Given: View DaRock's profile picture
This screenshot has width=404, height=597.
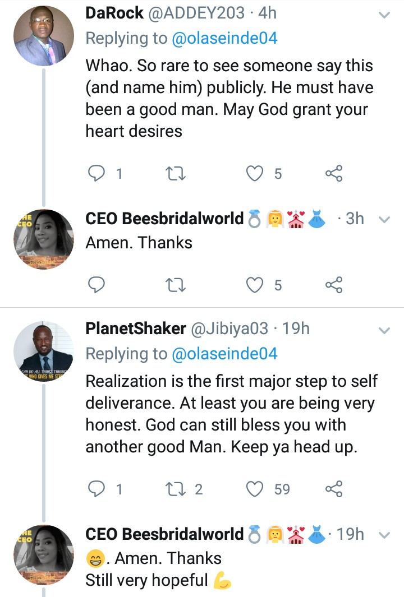Looking at the screenshot, I should pos(43,36).
